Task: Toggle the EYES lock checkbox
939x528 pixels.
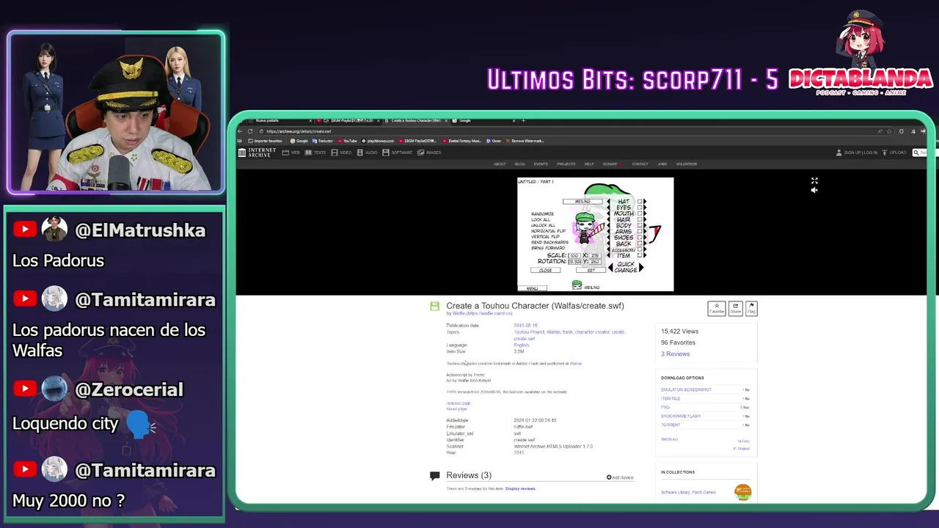Action: click(640, 208)
